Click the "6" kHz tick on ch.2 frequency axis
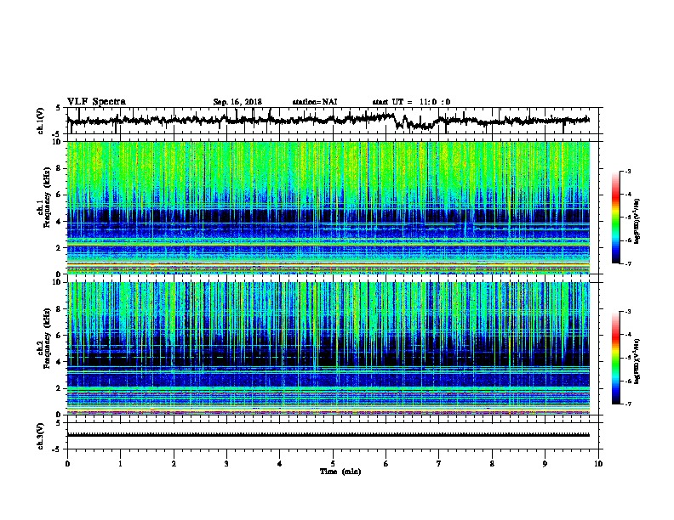This screenshot has width=674, height=520. (x=60, y=335)
